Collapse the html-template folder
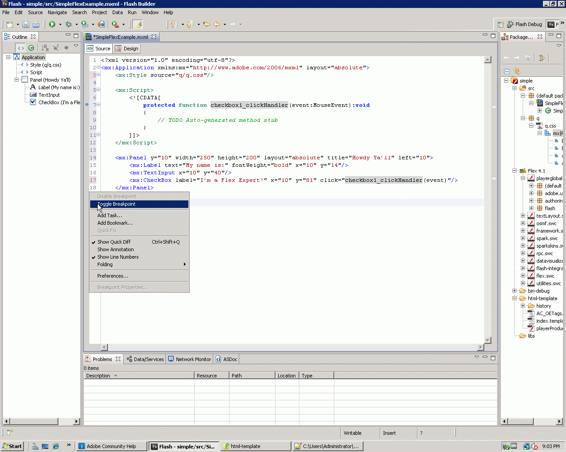The width and height of the screenshot is (566, 452). tap(515, 298)
